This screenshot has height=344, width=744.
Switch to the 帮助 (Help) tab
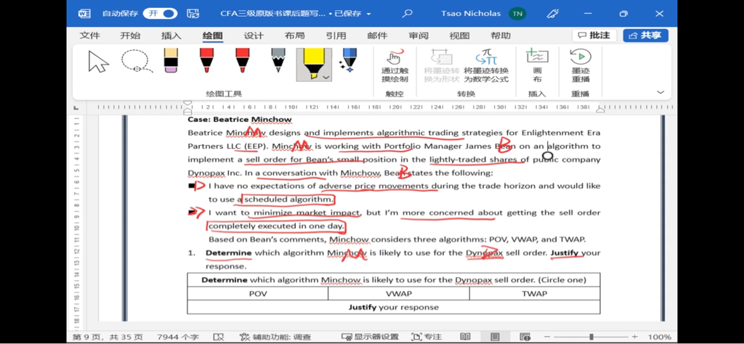coord(501,36)
